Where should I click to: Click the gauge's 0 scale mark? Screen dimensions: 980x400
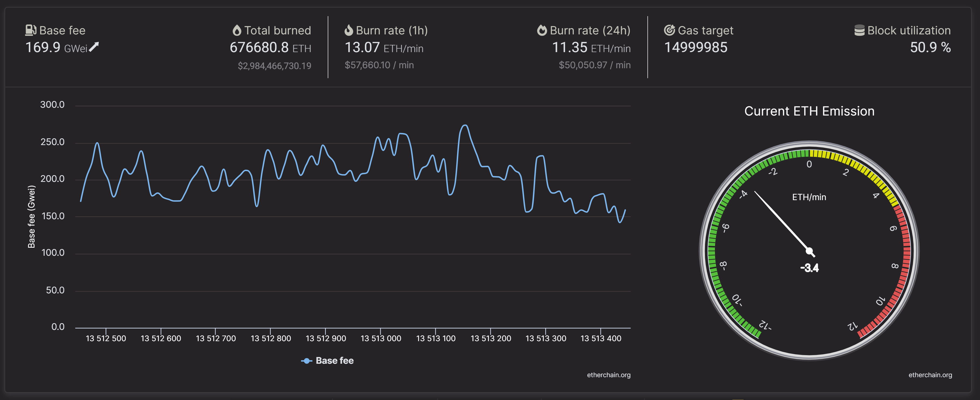(809, 164)
